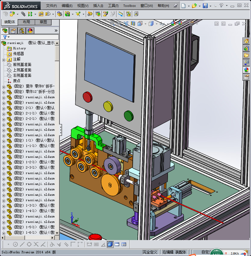251x256 pixels.
Task: Select the 前视基准面 plane item
Action: (x=22, y=65)
